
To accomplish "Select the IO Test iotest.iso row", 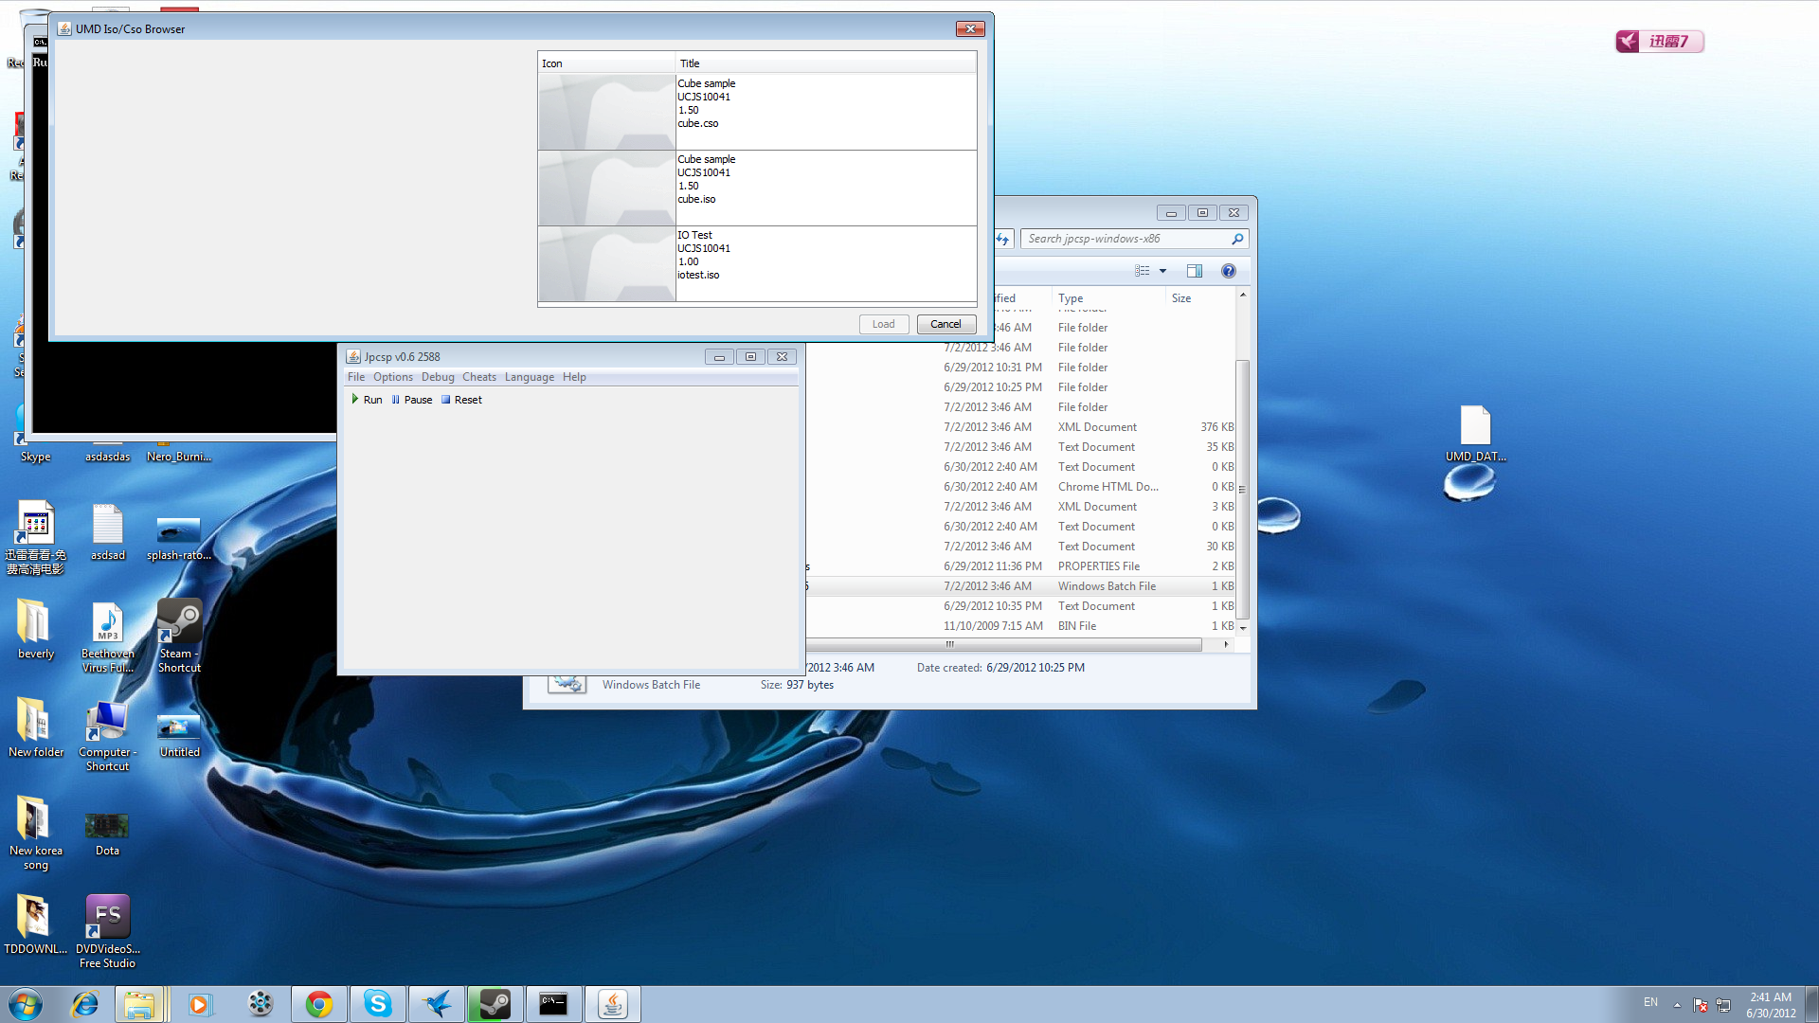I will point(756,263).
